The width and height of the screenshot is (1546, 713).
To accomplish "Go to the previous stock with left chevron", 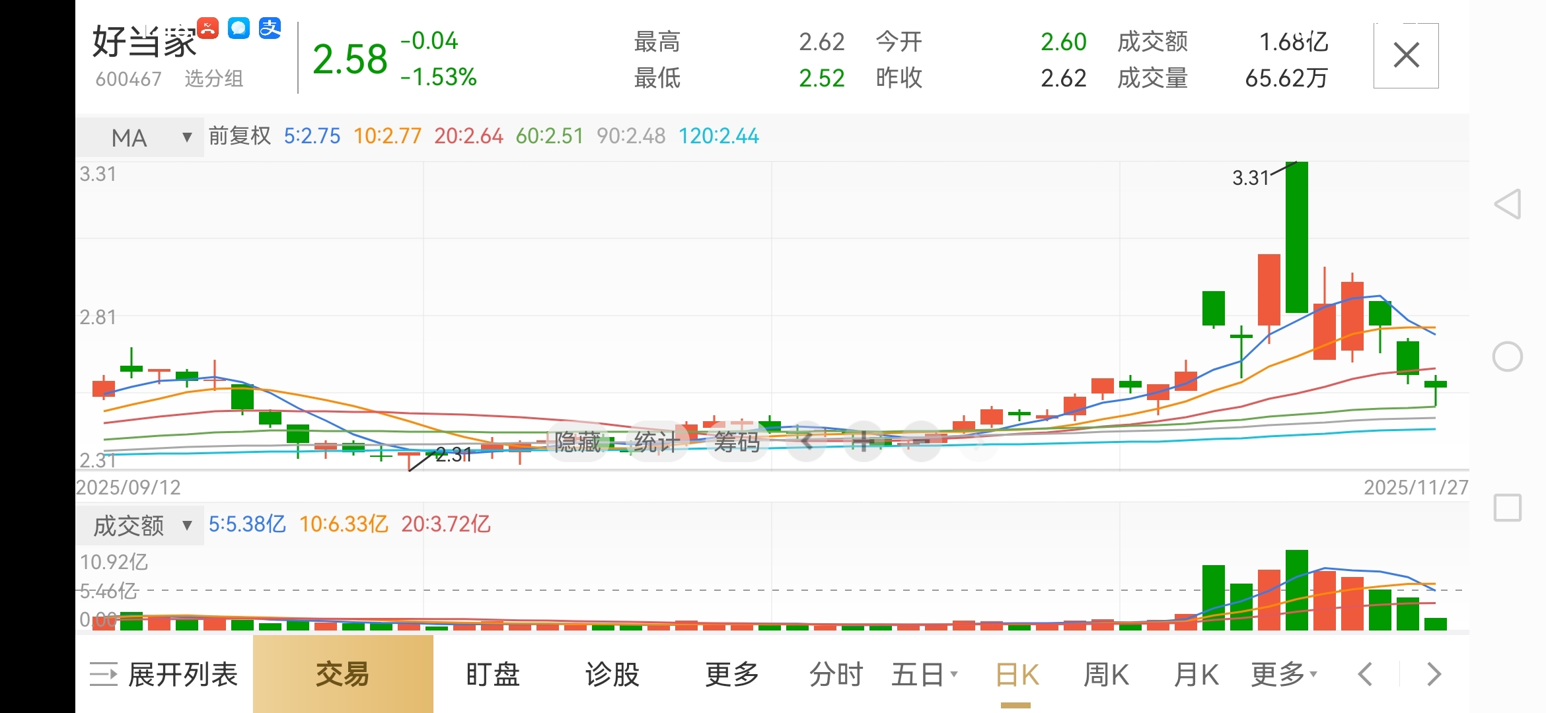I will point(1365,675).
